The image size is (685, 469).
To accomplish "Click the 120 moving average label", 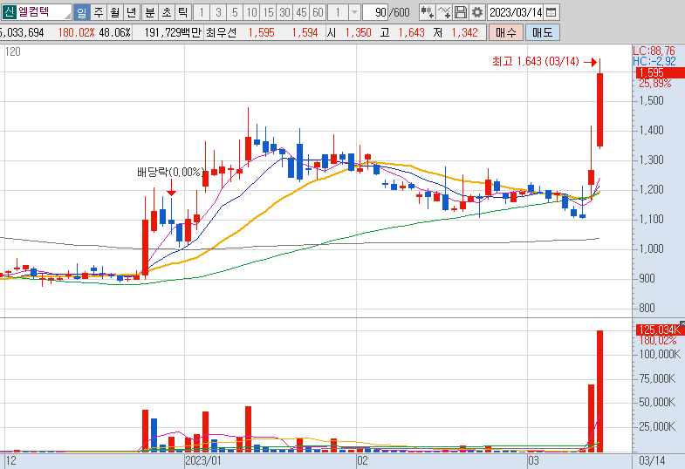I will [13, 52].
